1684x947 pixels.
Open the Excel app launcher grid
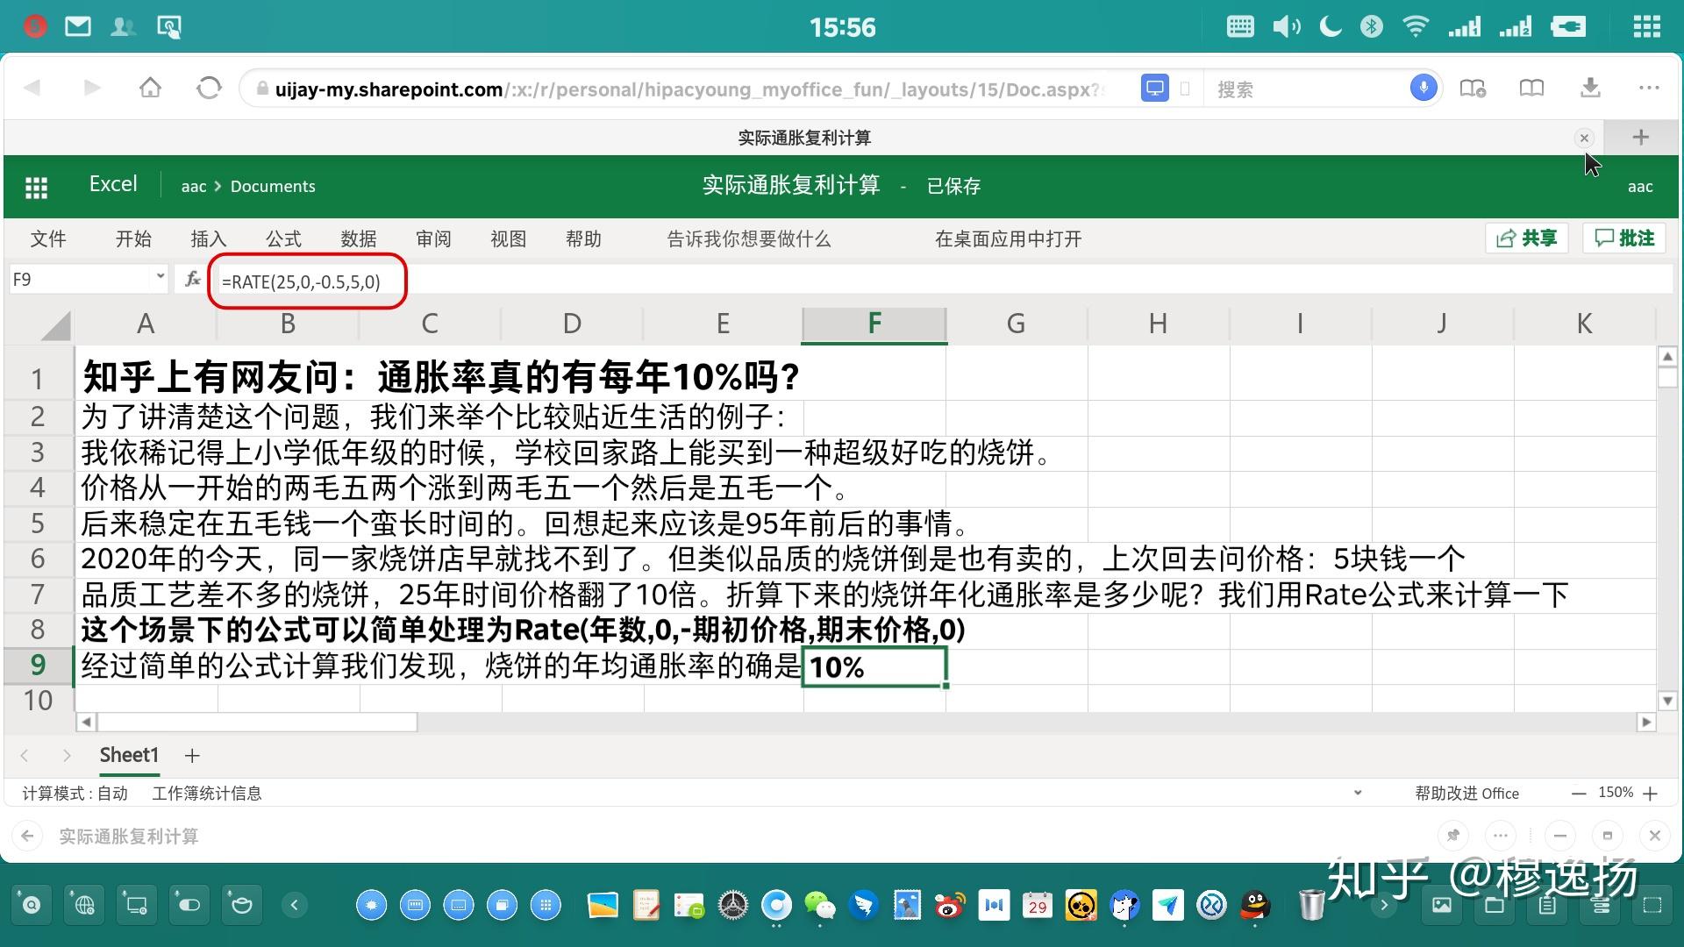pyautogui.click(x=36, y=187)
